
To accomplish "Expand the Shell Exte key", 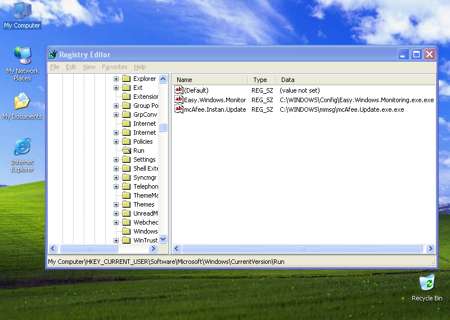I will tap(116, 168).
